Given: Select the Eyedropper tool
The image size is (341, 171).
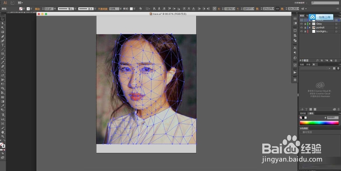Looking at the screenshot, I should tap(3, 106).
